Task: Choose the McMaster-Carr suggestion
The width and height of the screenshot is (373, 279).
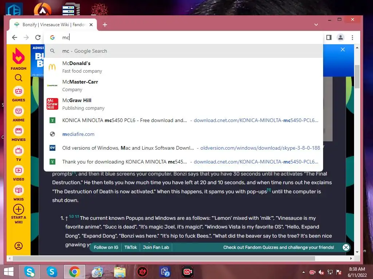Action: point(183,86)
